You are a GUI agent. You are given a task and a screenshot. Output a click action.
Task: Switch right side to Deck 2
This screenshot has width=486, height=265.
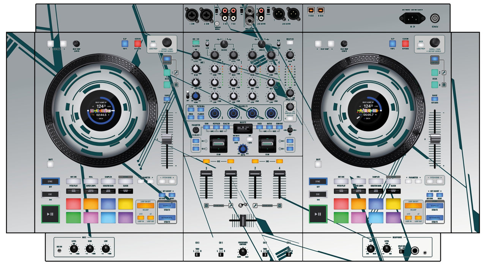pyautogui.click(x=434, y=72)
